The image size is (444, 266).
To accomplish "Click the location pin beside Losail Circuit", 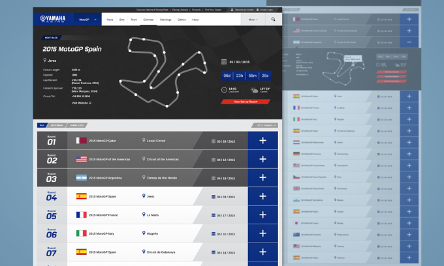I will point(144,140).
